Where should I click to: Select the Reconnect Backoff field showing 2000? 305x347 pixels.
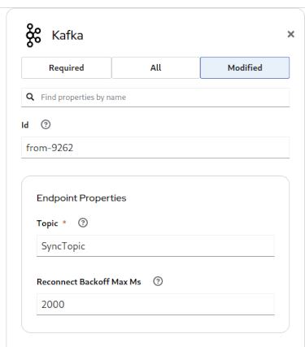click(155, 305)
